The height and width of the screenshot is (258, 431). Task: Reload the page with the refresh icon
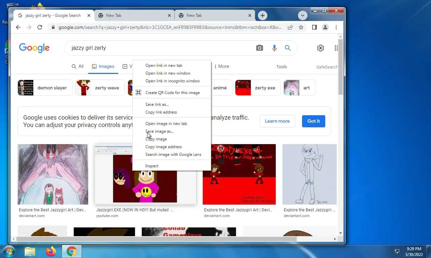click(x=40, y=27)
